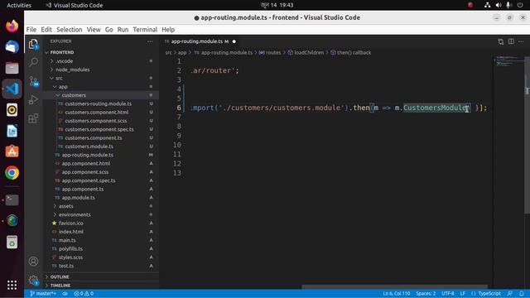Image resolution: width=530 pixels, height=298 pixels.
Task: Click Ln 6, Col 110 status entry
Action: 396,294
